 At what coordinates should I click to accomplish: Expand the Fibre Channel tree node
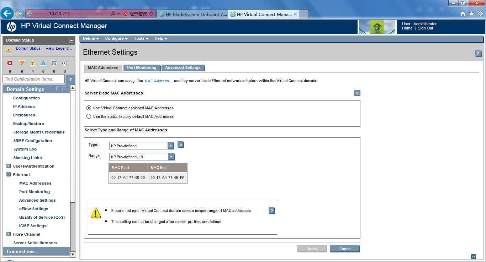point(9,234)
